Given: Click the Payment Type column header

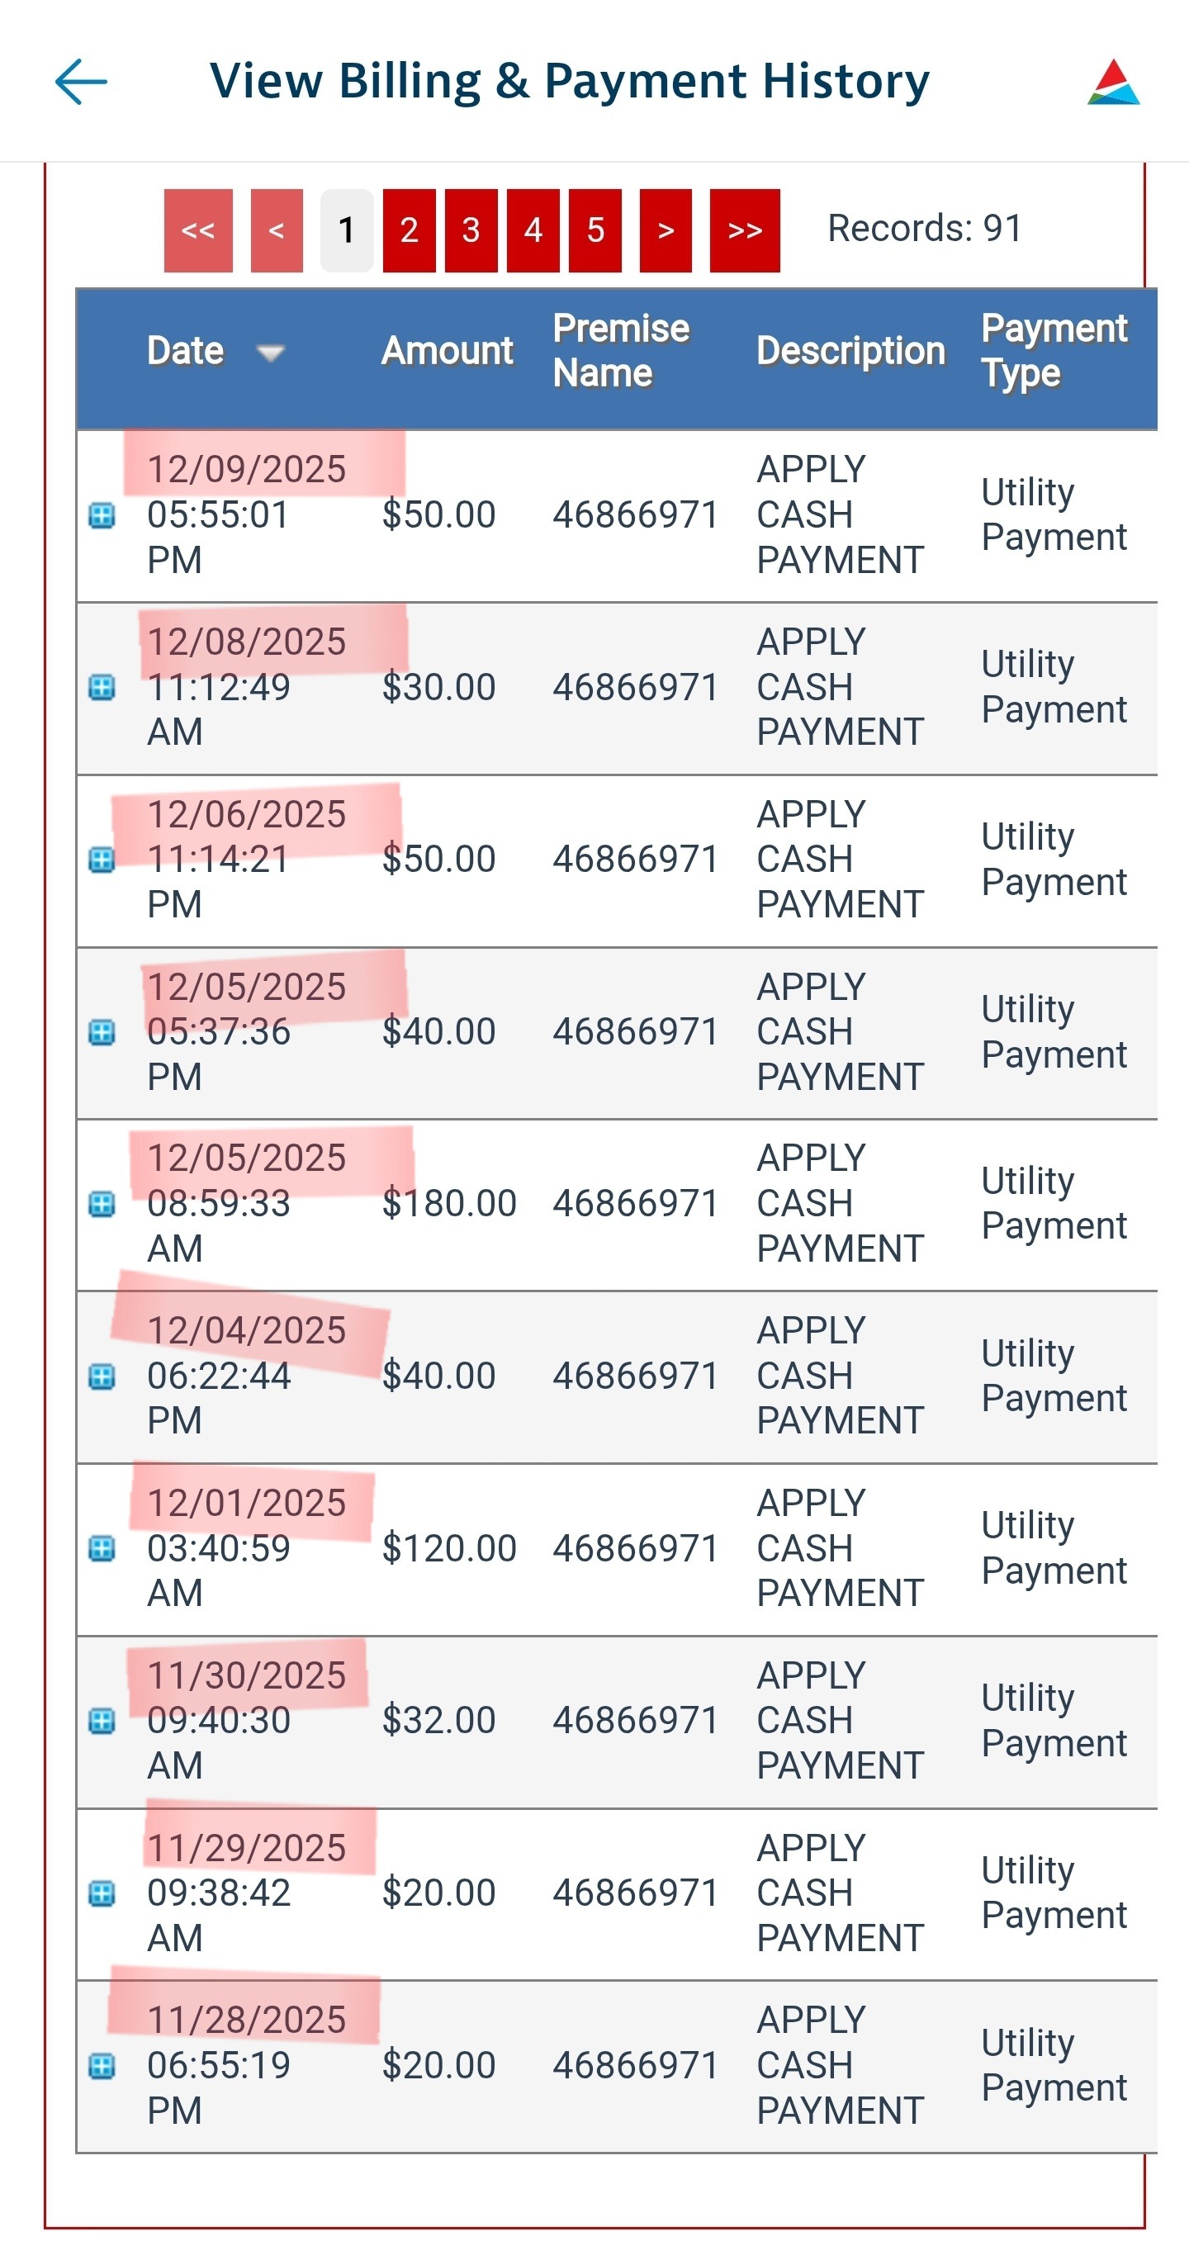Looking at the screenshot, I should click(x=1054, y=352).
